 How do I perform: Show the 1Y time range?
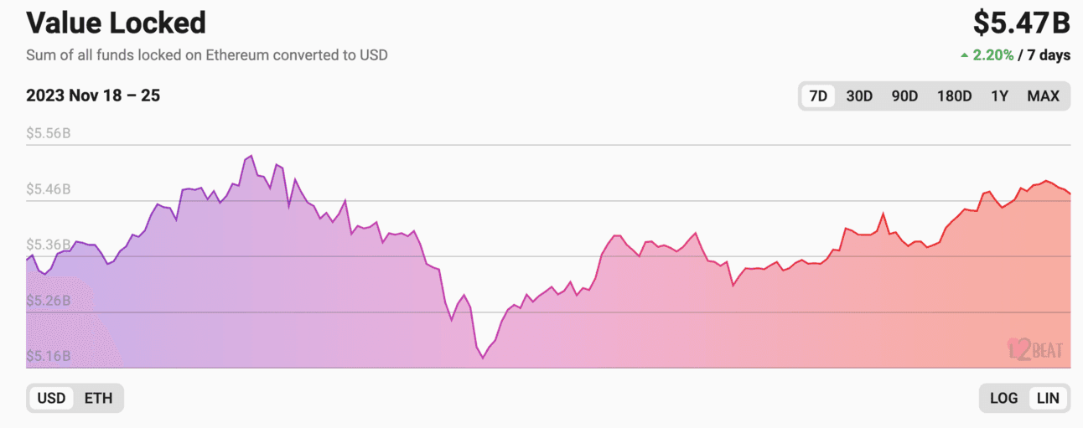999,96
